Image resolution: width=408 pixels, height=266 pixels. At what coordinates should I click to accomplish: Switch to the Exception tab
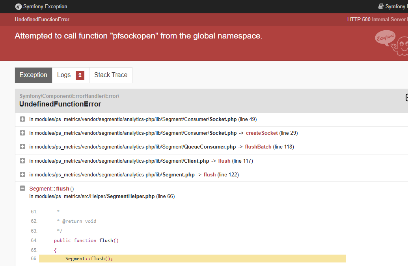point(33,75)
